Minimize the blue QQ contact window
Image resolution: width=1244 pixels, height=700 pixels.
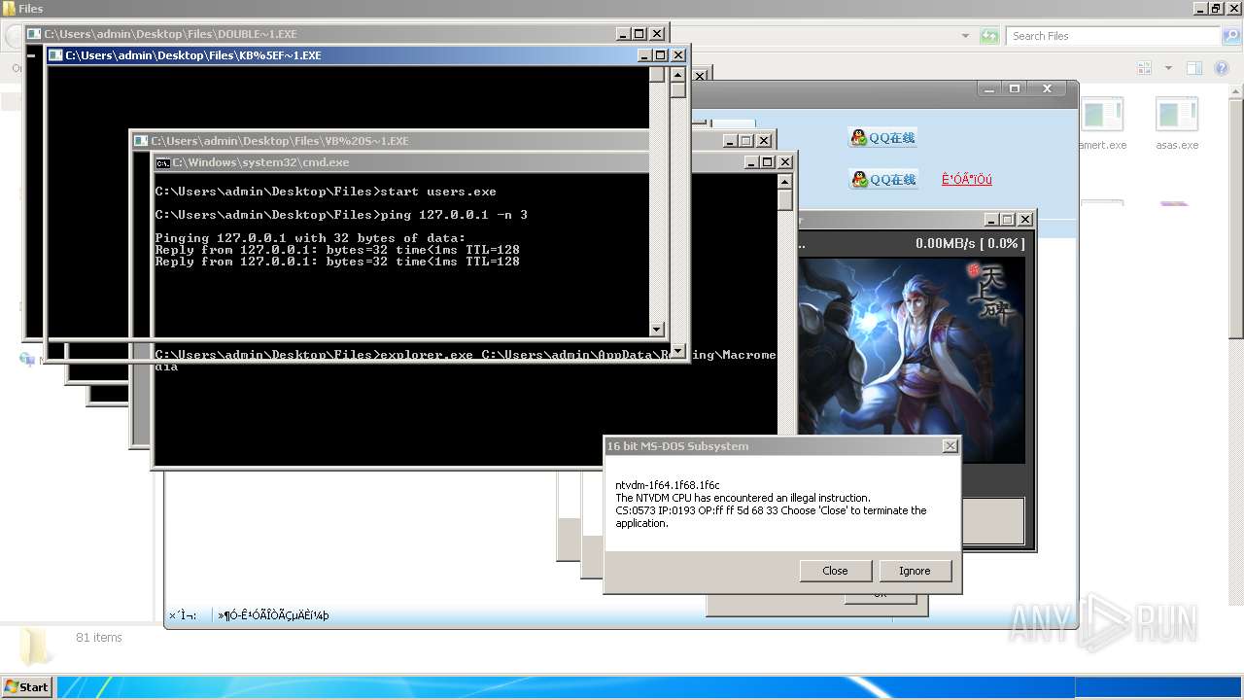pos(989,88)
